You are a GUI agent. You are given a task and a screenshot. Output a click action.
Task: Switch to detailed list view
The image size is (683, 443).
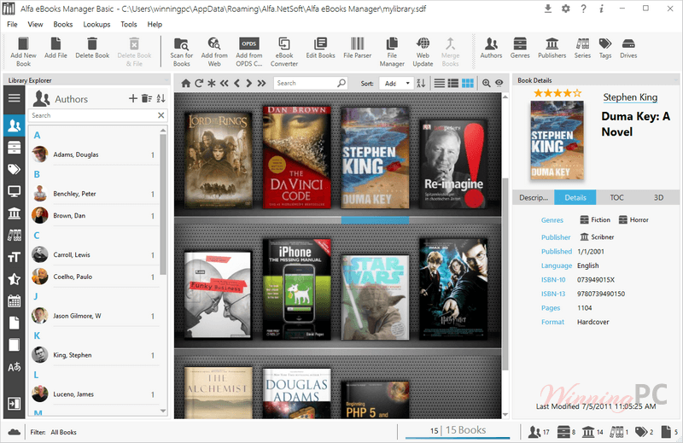[x=453, y=83]
